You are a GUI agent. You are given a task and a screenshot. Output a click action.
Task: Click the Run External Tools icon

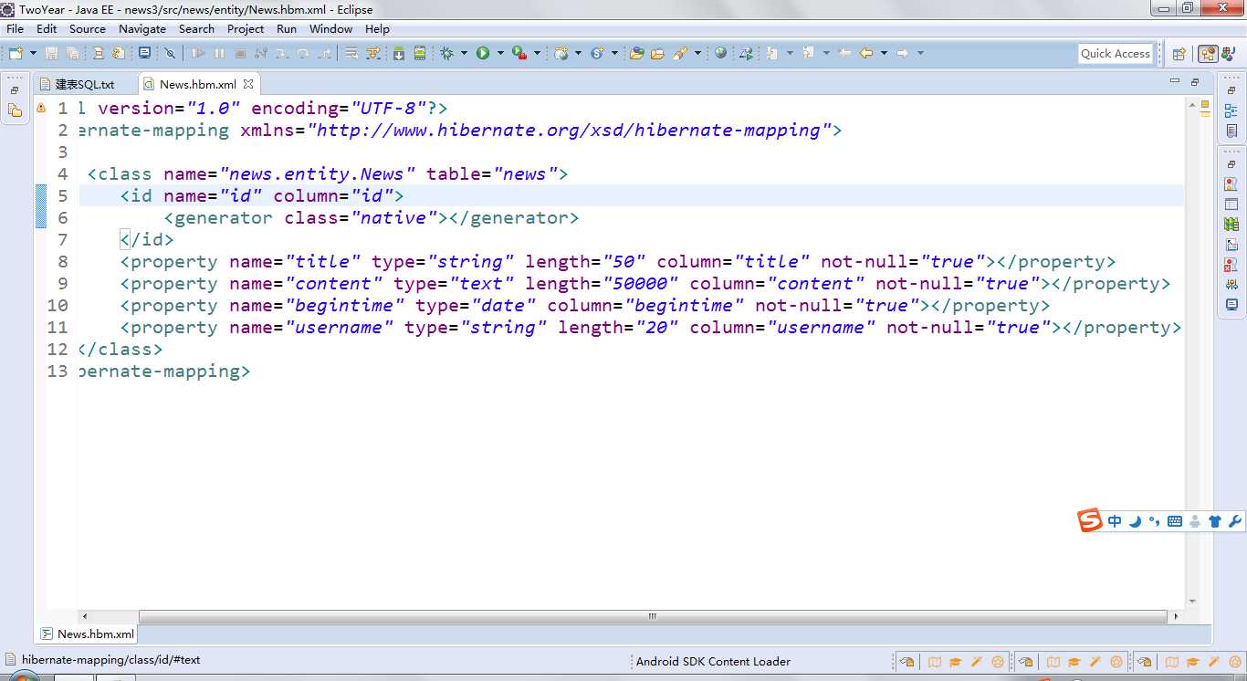click(519, 53)
